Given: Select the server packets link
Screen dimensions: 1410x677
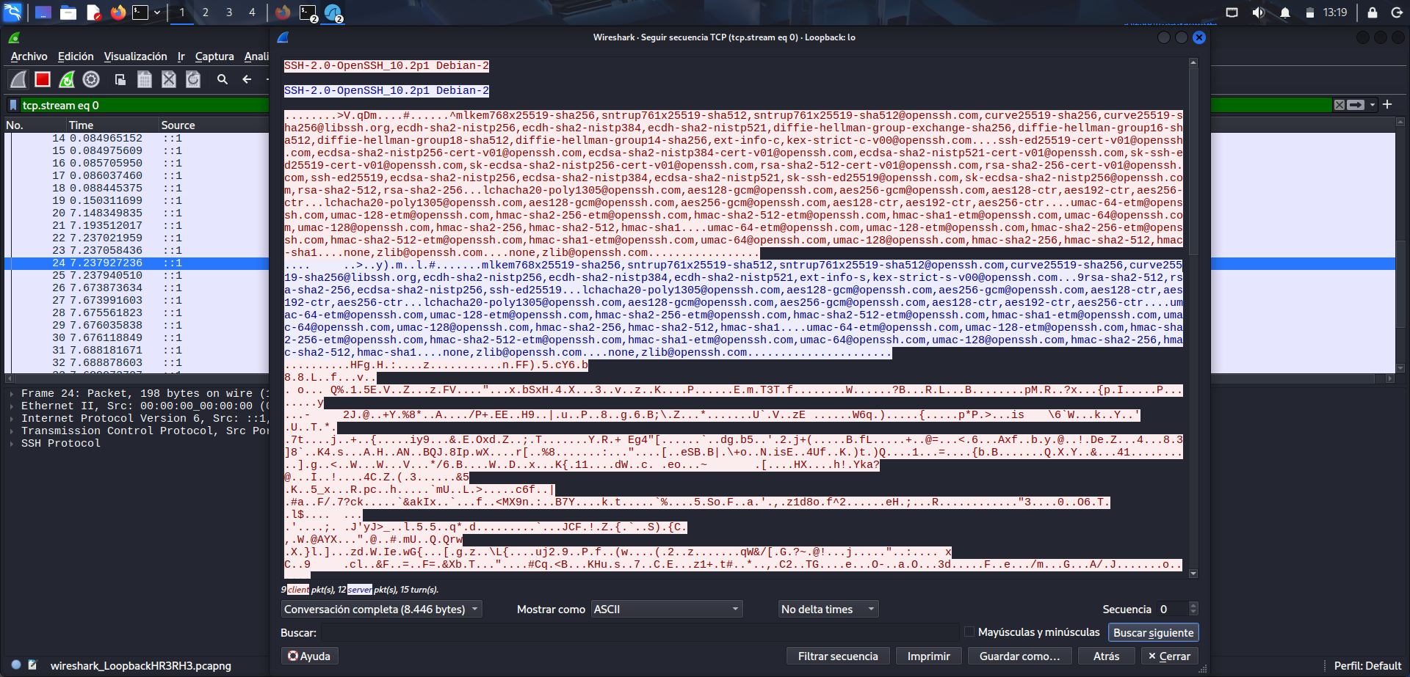Looking at the screenshot, I should [359, 589].
